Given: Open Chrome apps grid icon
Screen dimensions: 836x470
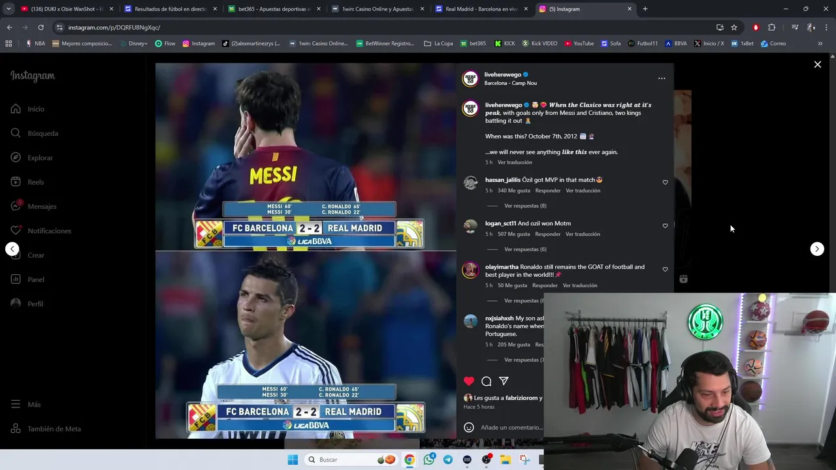Looking at the screenshot, I should [x=8, y=44].
